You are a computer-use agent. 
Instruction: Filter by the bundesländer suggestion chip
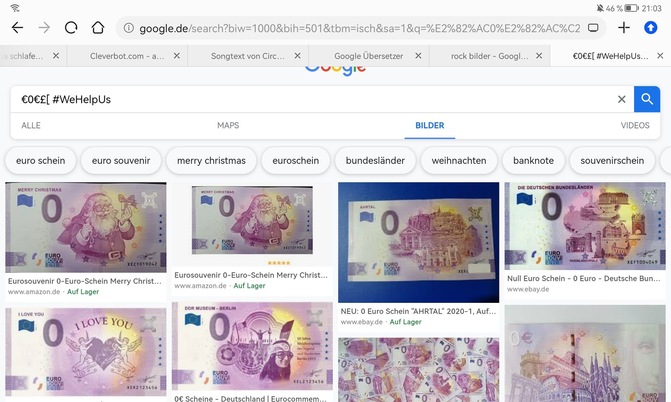[375, 161]
